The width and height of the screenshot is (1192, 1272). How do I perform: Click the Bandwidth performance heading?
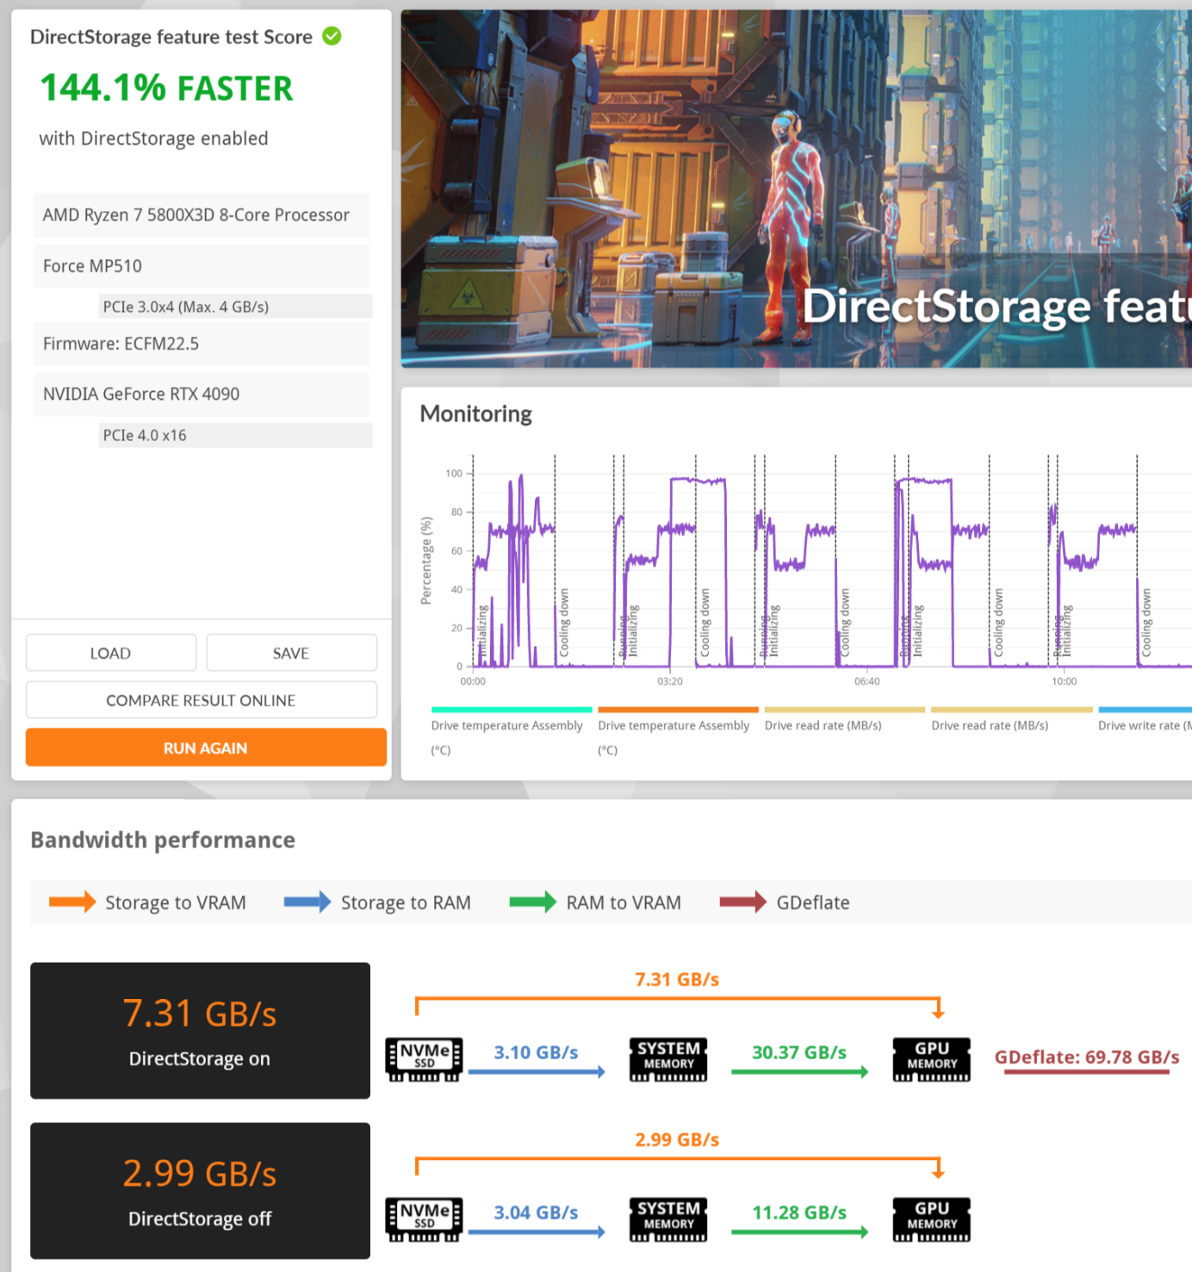163,840
